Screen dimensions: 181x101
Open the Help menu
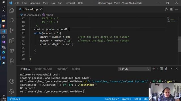coord(80,3)
